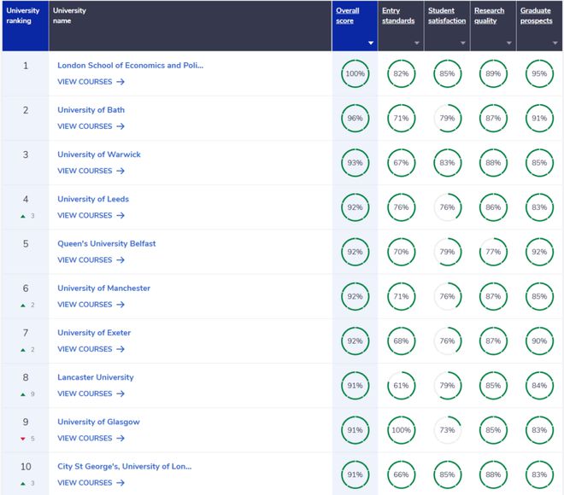Viewport: 564px width, 495px height.
Task: Open the London School of Economics link
Action: tap(130, 66)
